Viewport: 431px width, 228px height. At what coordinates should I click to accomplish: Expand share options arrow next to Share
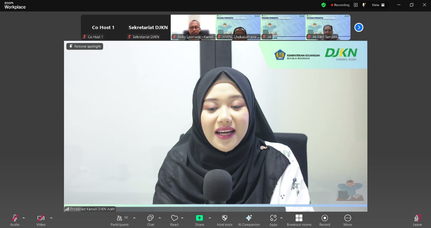(210, 218)
